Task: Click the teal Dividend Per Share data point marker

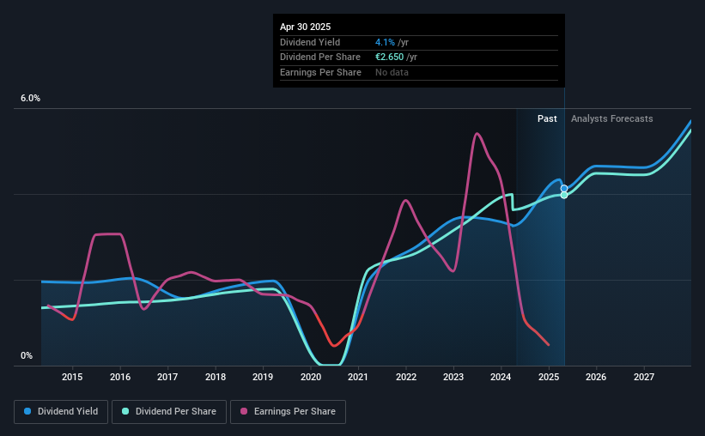Action: click(564, 195)
